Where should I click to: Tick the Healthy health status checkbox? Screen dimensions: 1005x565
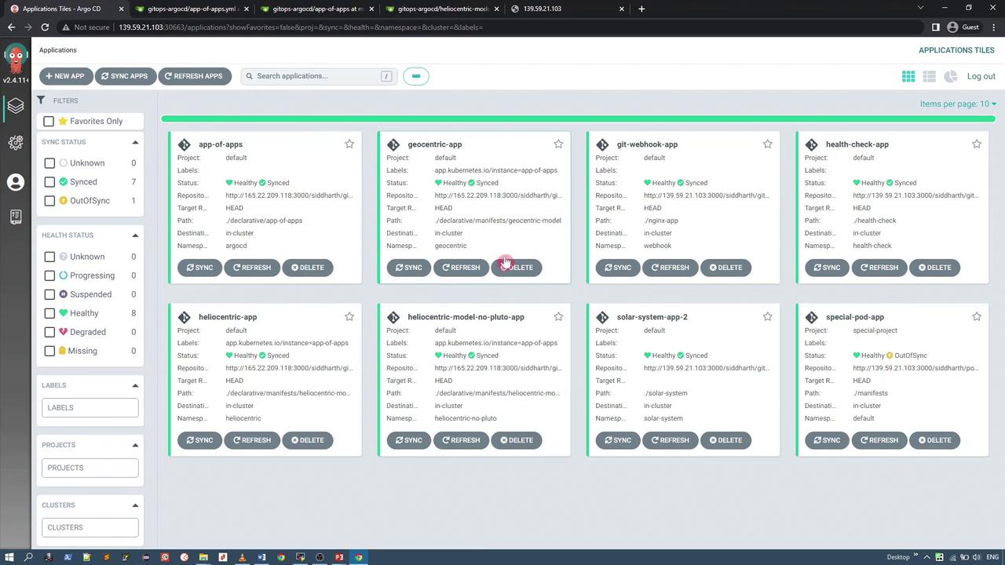[49, 313]
